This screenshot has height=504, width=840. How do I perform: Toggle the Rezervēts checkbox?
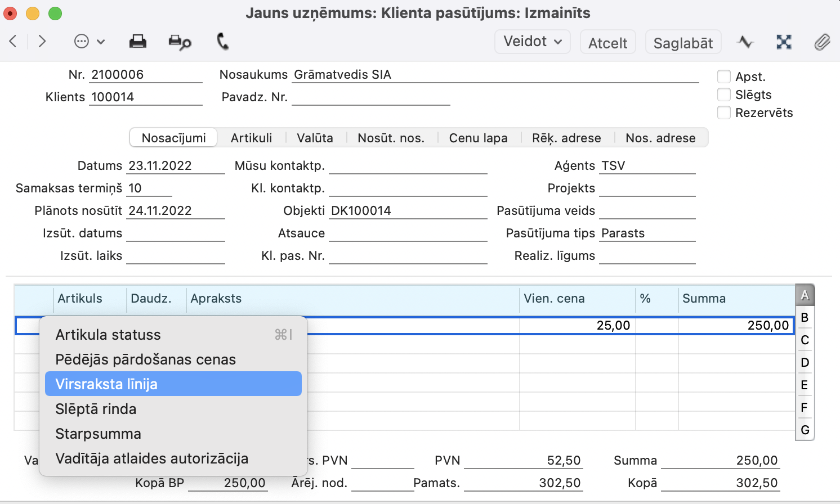point(724,112)
